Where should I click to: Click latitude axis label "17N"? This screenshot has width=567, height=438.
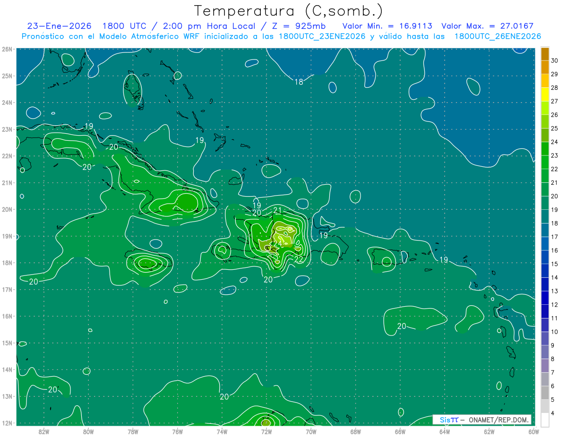tap(7, 289)
